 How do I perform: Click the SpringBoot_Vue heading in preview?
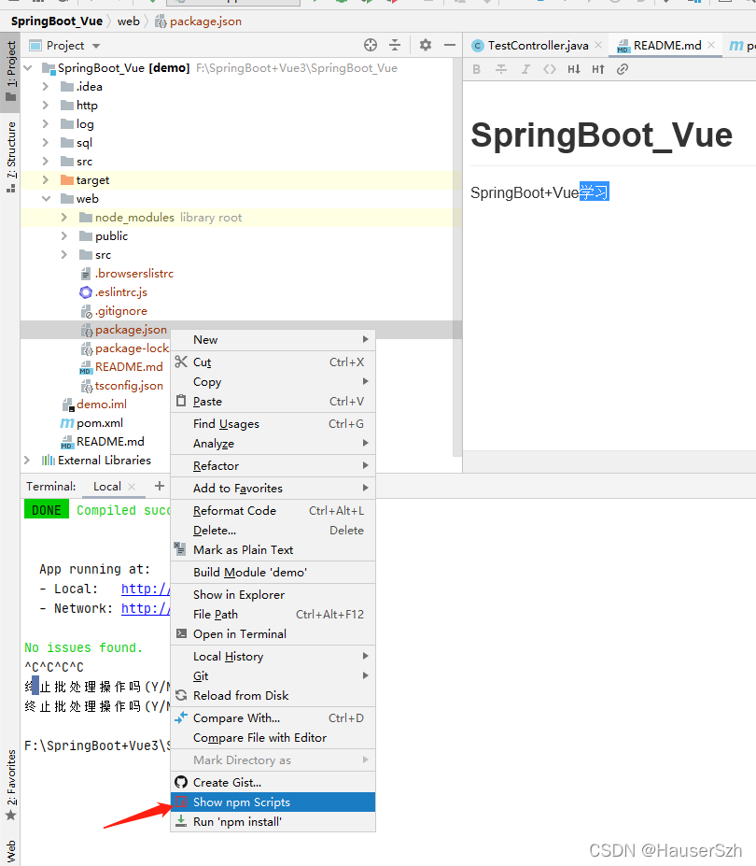(x=601, y=135)
